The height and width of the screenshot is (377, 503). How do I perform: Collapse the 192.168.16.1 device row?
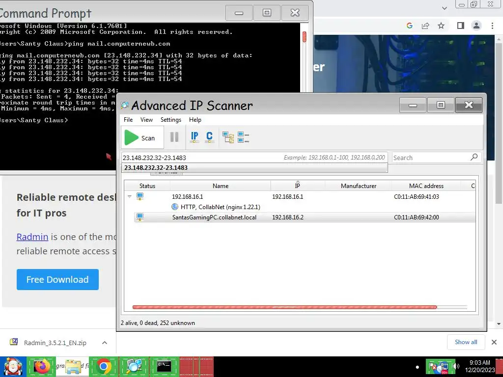[130, 196]
